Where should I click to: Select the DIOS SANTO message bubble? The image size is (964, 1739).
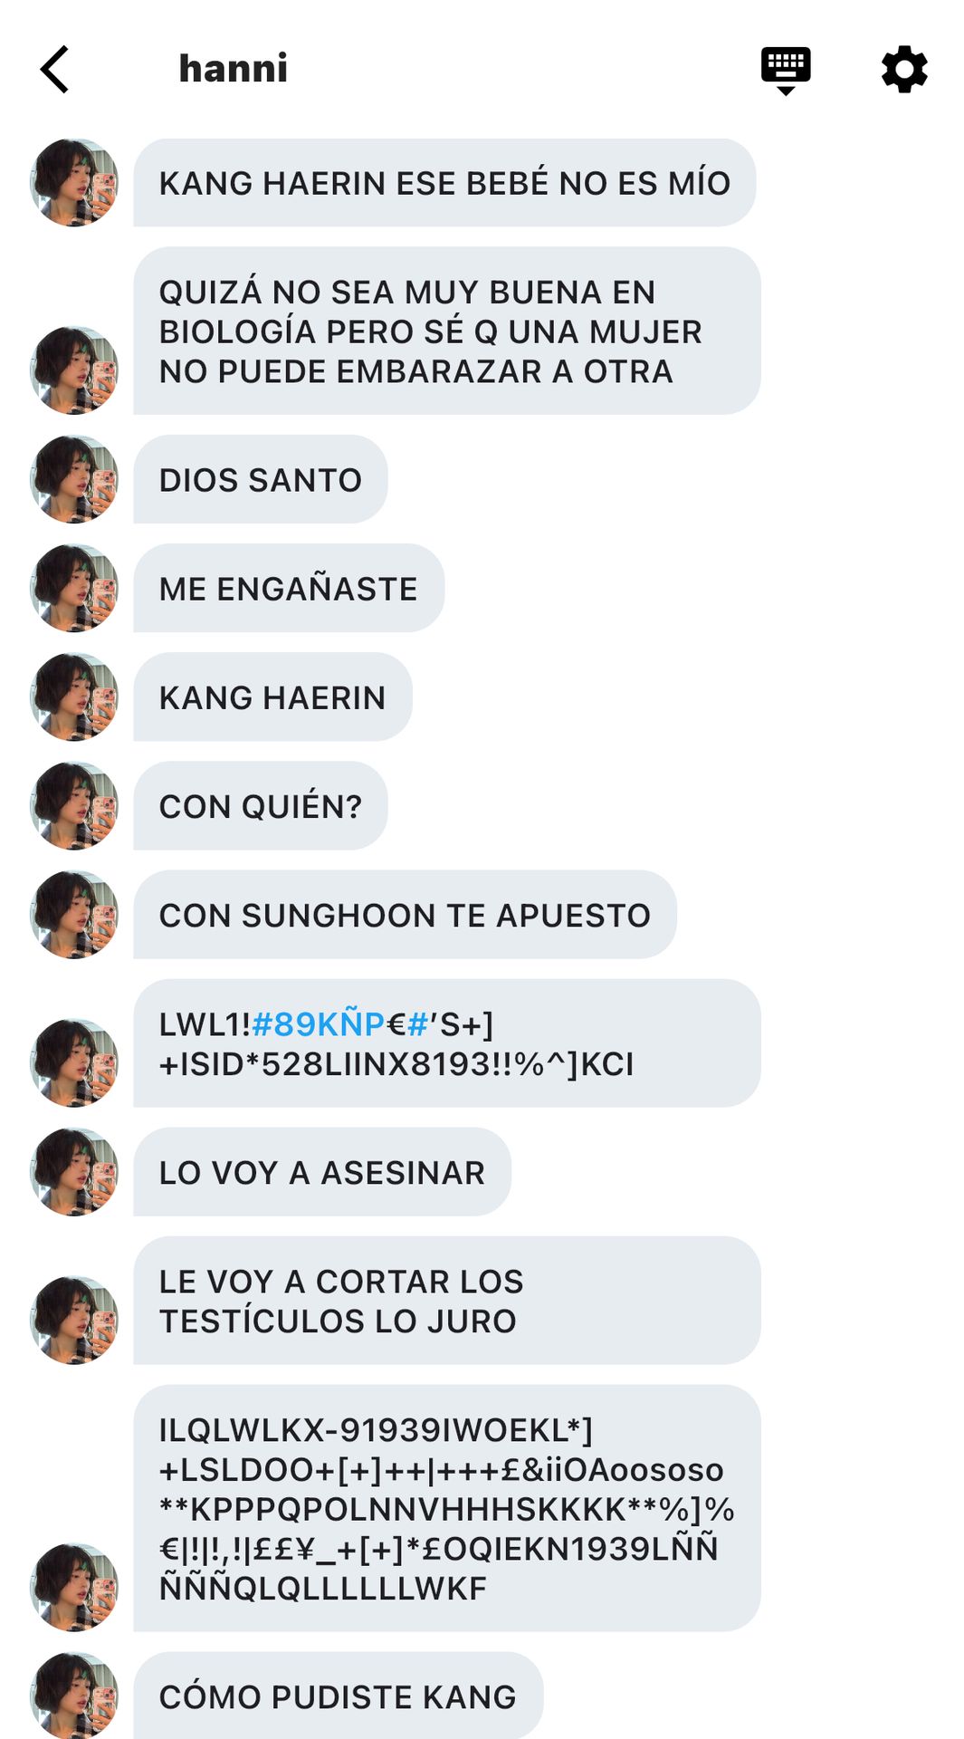click(261, 479)
